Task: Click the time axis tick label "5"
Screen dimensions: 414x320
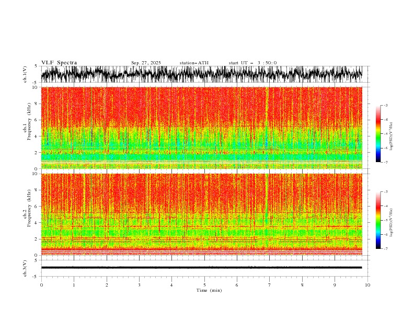Action: tap(204, 285)
